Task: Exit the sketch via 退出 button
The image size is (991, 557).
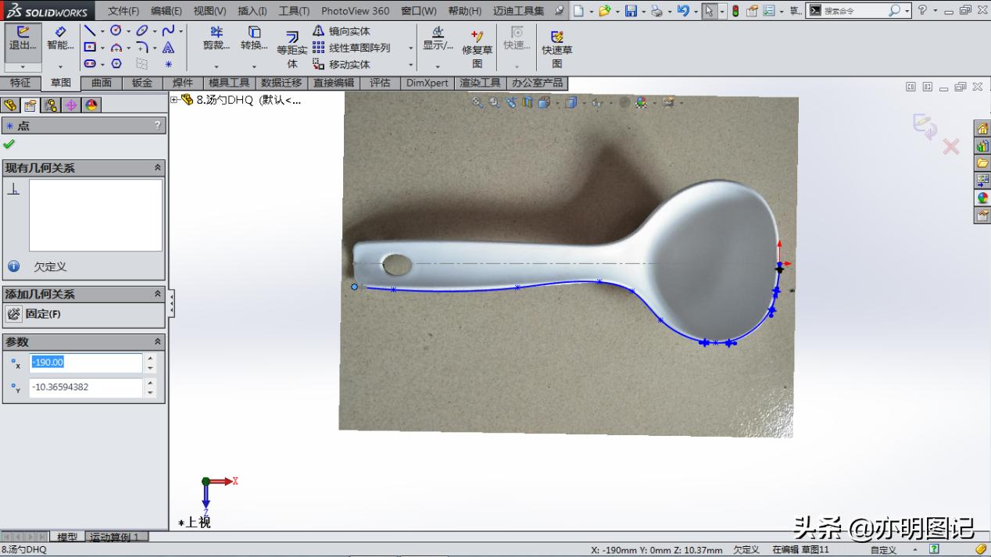Action: pyautogui.click(x=22, y=43)
